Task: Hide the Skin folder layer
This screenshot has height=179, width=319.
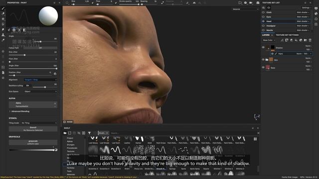Action: click(263, 60)
